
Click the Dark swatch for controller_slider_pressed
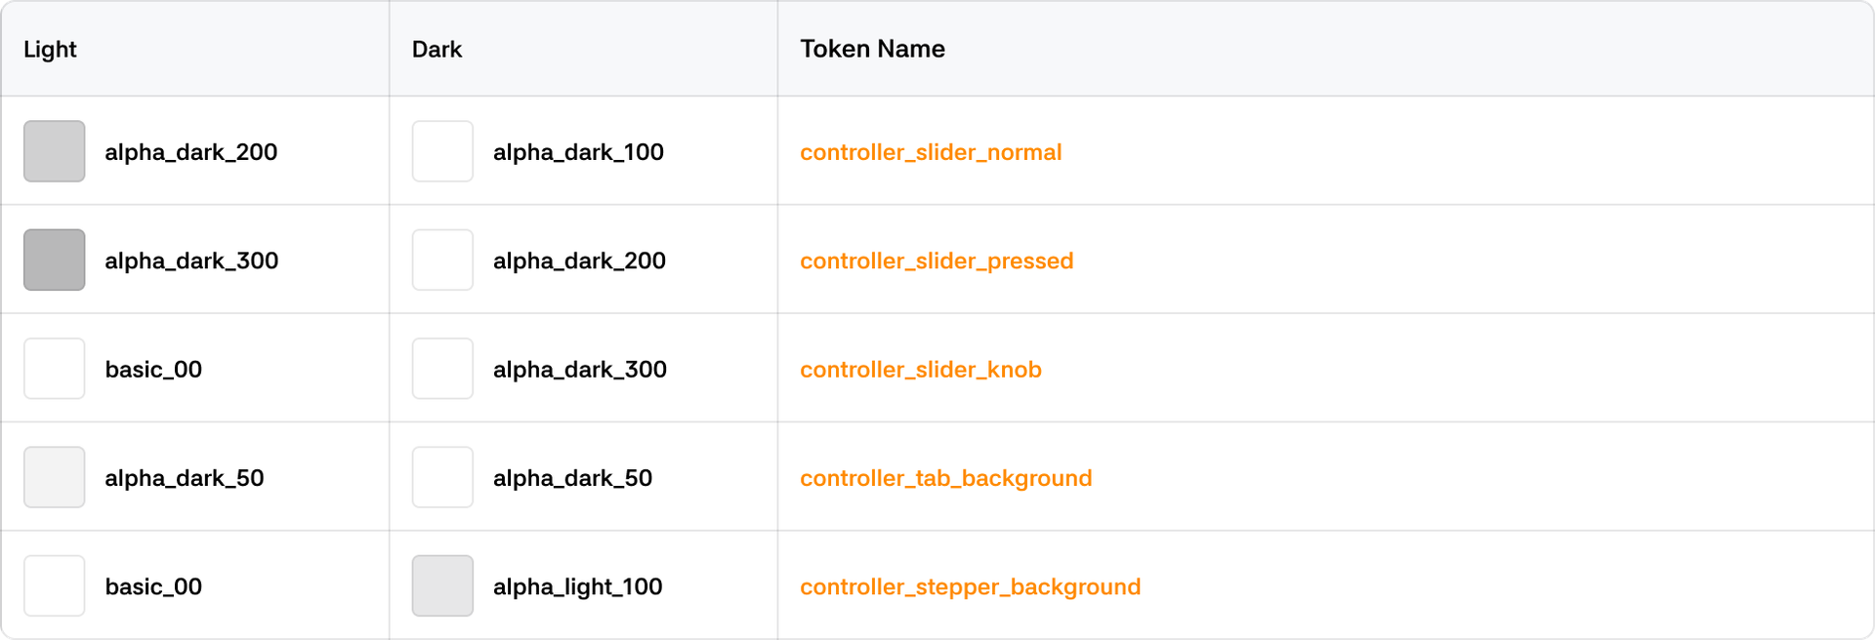[x=442, y=260]
